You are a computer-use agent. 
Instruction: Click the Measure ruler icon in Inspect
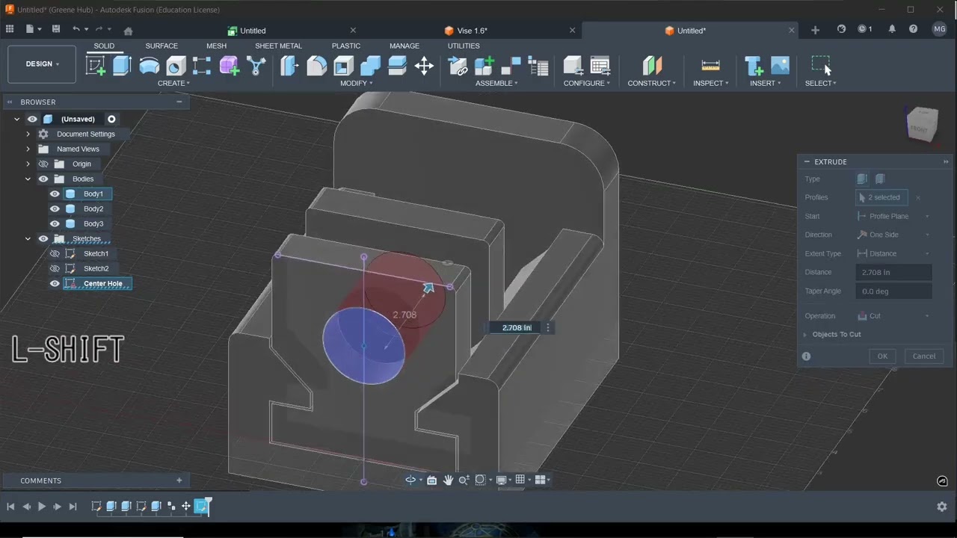point(710,66)
